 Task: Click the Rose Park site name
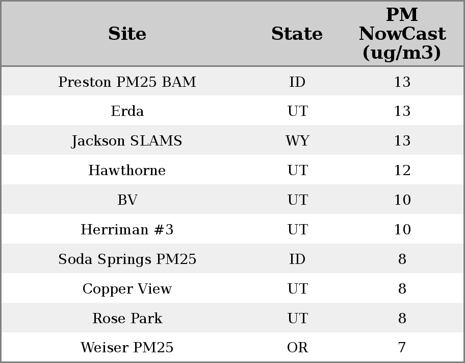click(127, 319)
